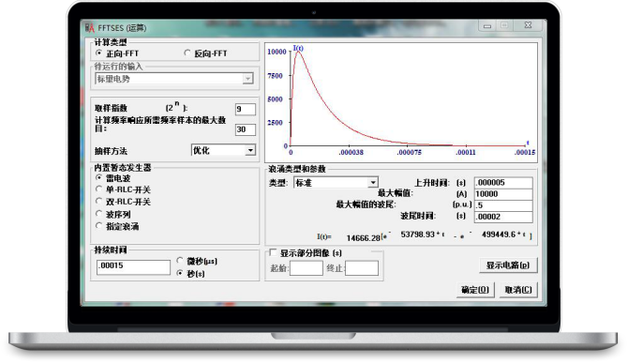Image resolution: width=628 pixels, height=363 pixels.
Task: Click the 上升时间 field showing .000005
Action: point(503,183)
